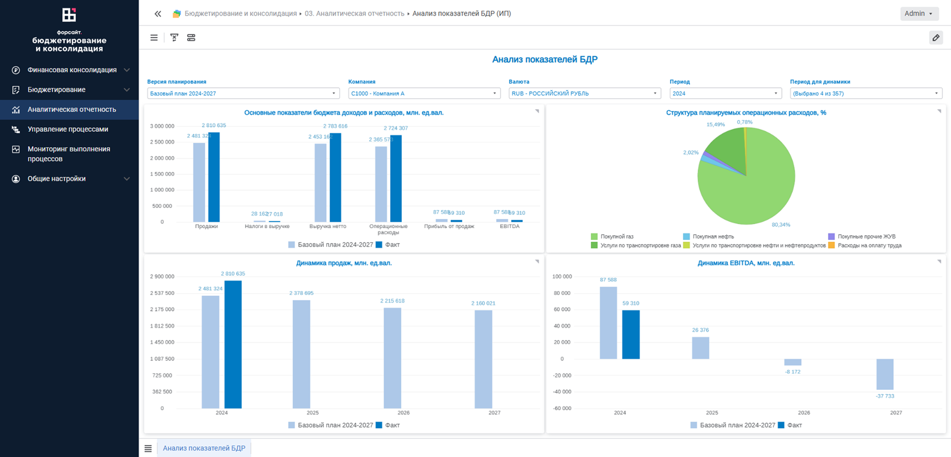Click corner icon of Динамика EBITDA chart
Screen dimensions: 951x457
pyautogui.click(x=939, y=261)
